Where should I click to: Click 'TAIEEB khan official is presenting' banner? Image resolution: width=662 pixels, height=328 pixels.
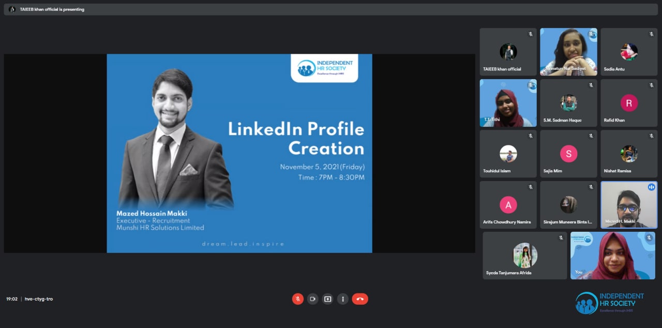tap(331, 9)
